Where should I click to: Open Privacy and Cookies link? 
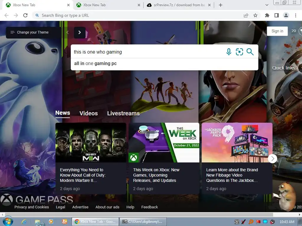click(32, 207)
